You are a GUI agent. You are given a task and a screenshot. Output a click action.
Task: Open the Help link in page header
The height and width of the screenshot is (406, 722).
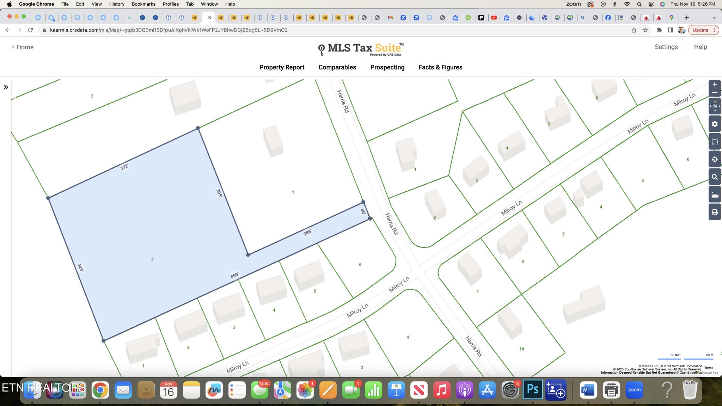[700, 47]
